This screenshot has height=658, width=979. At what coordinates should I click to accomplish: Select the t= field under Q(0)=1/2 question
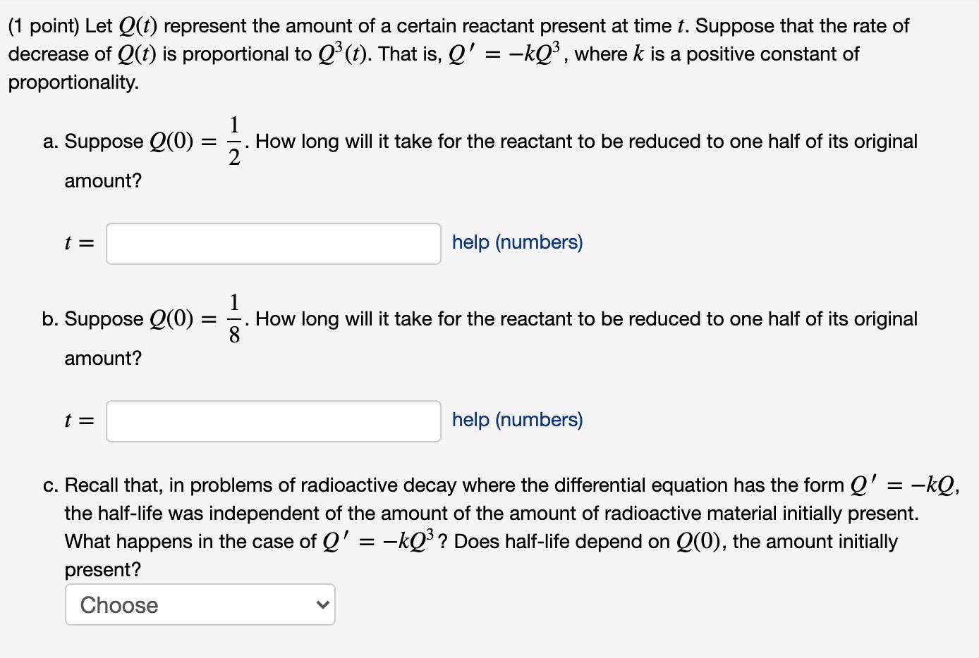click(x=273, y=243)
